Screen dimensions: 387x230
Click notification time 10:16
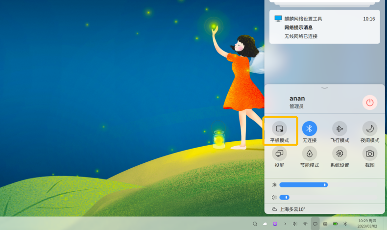click(x=369, y=19)
